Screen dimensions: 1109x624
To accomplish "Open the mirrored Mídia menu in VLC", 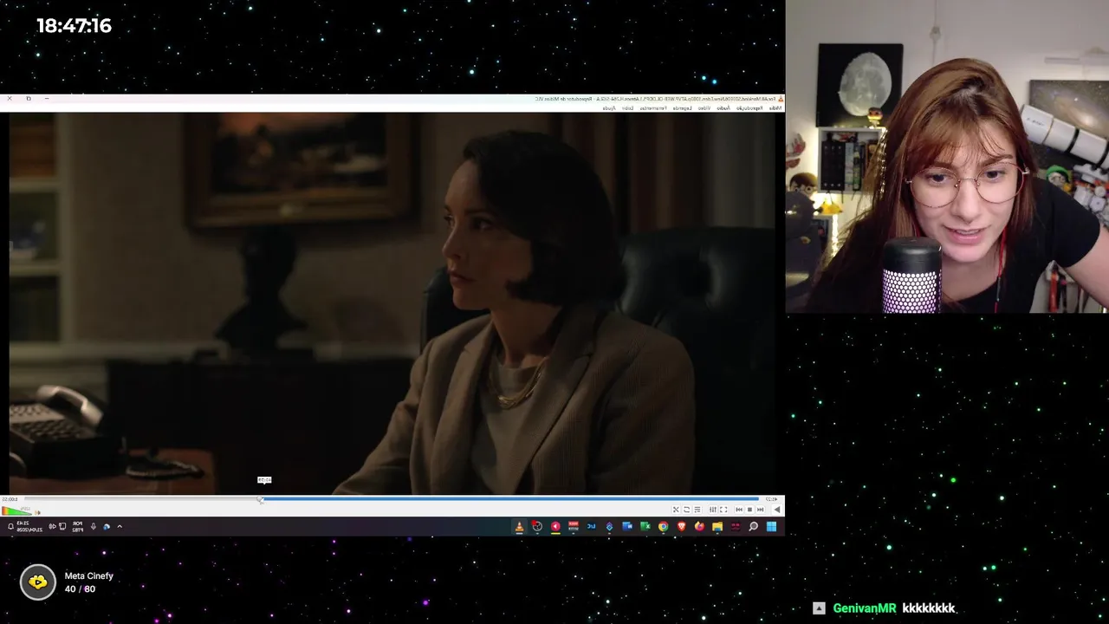I will (775, 107).
